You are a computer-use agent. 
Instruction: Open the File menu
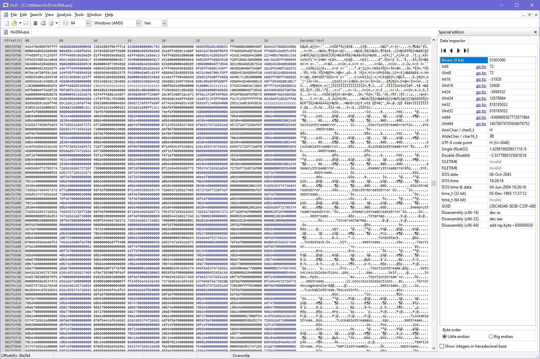point(14,15)
